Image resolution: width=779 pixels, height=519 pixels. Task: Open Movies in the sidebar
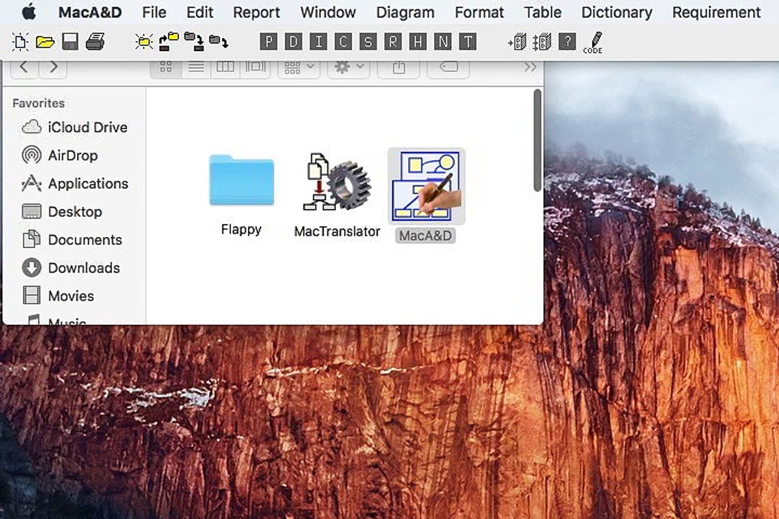58,296
